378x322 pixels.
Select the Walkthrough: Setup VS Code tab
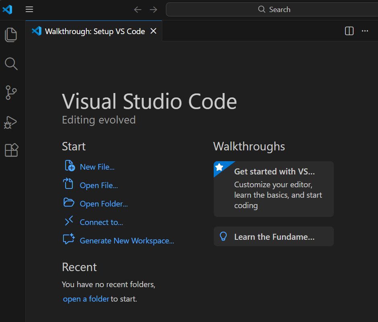pos(94,31)
